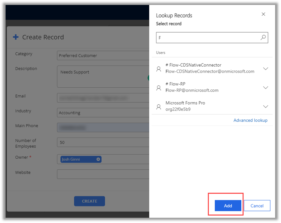Open the Advanced lookup link
The image size is (281, 223).
click(250, 120)
